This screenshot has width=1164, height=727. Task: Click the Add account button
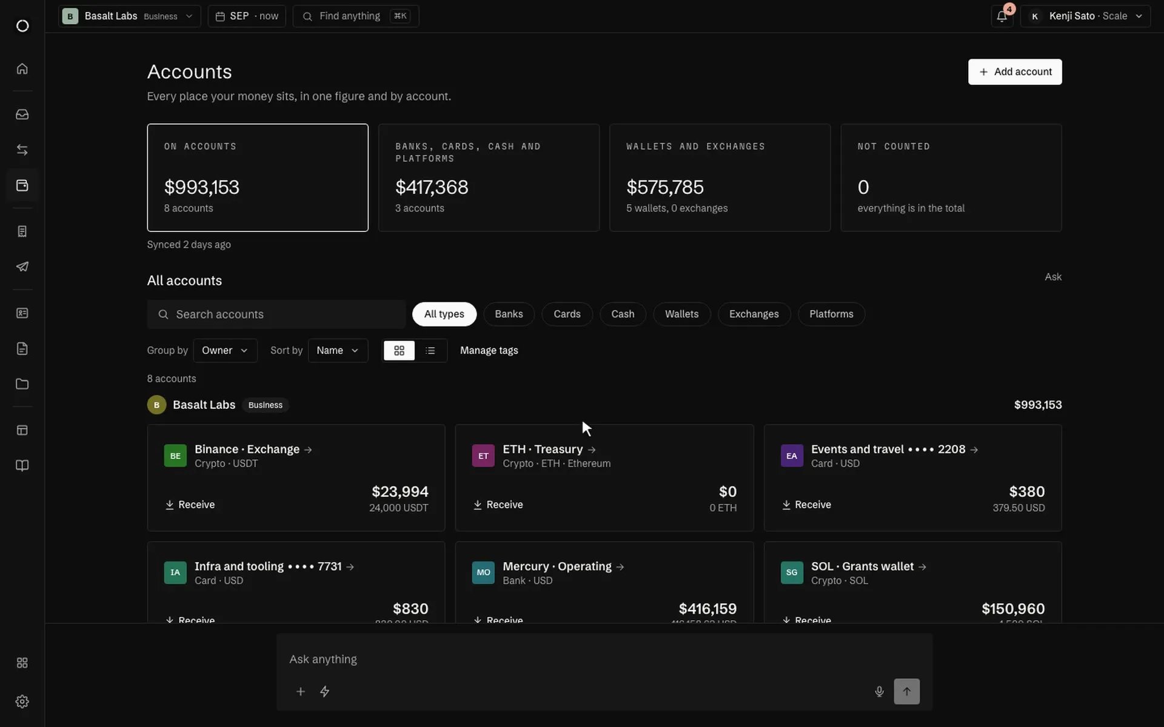(1015, 71)
